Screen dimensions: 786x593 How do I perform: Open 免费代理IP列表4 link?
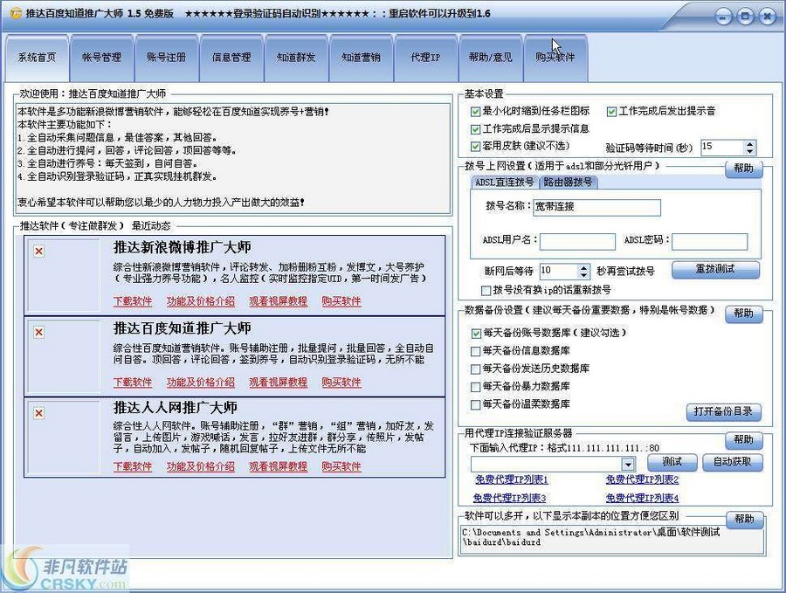coord(642,499)
